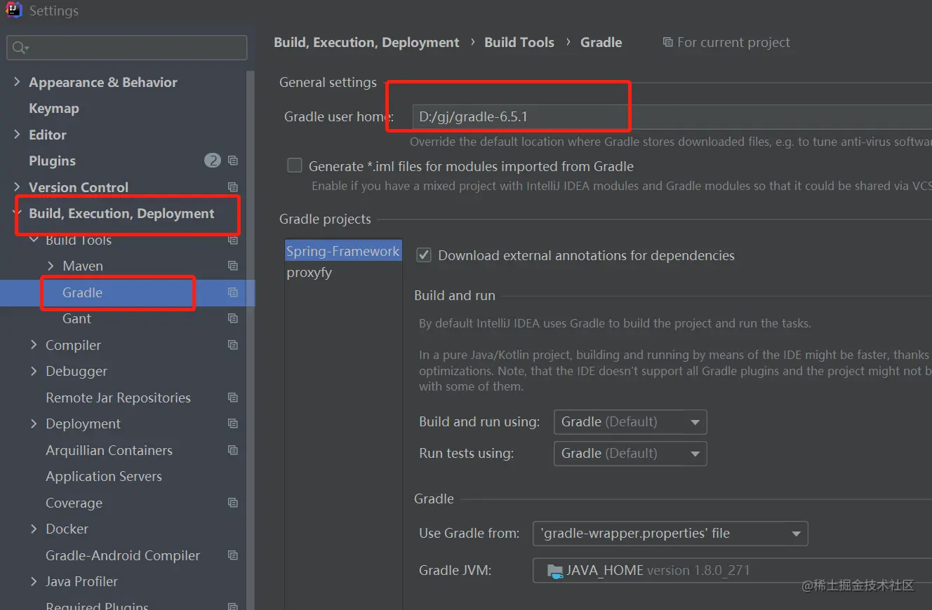Expand the Editor section
The image size is (932, 610).
click(17, 135)
